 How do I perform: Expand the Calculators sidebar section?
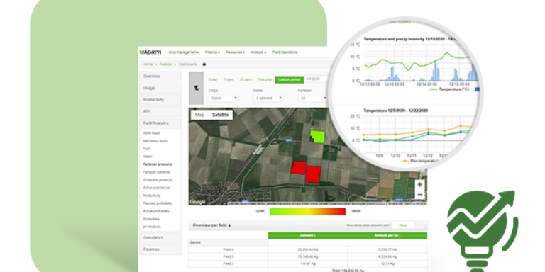[x=160, y=238]
